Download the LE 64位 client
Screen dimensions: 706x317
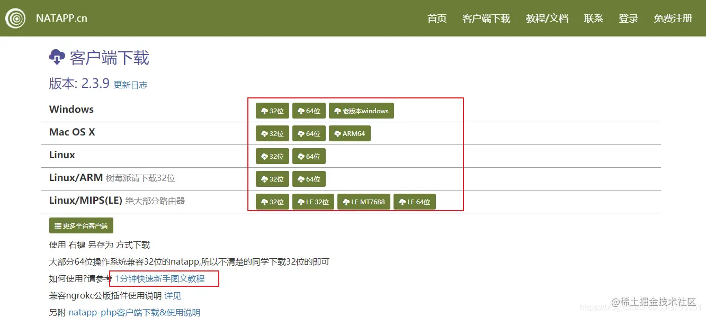pyautogui.click(x=414, y=202)
